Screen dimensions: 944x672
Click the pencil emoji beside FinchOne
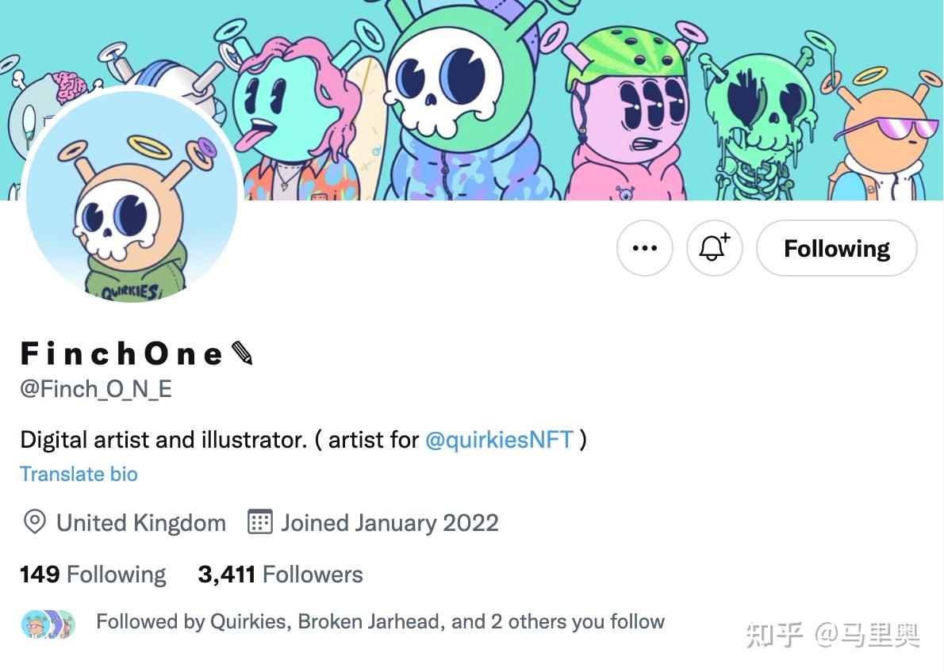240,353
